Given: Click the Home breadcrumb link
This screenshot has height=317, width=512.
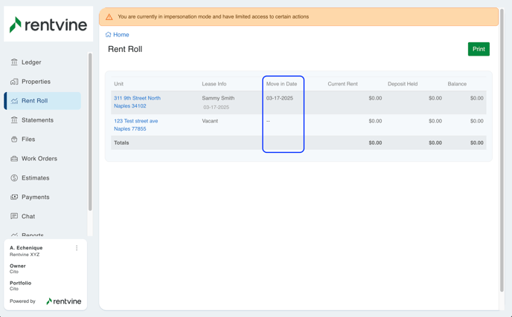Looking at the screenshot, I should pos(121,35).
